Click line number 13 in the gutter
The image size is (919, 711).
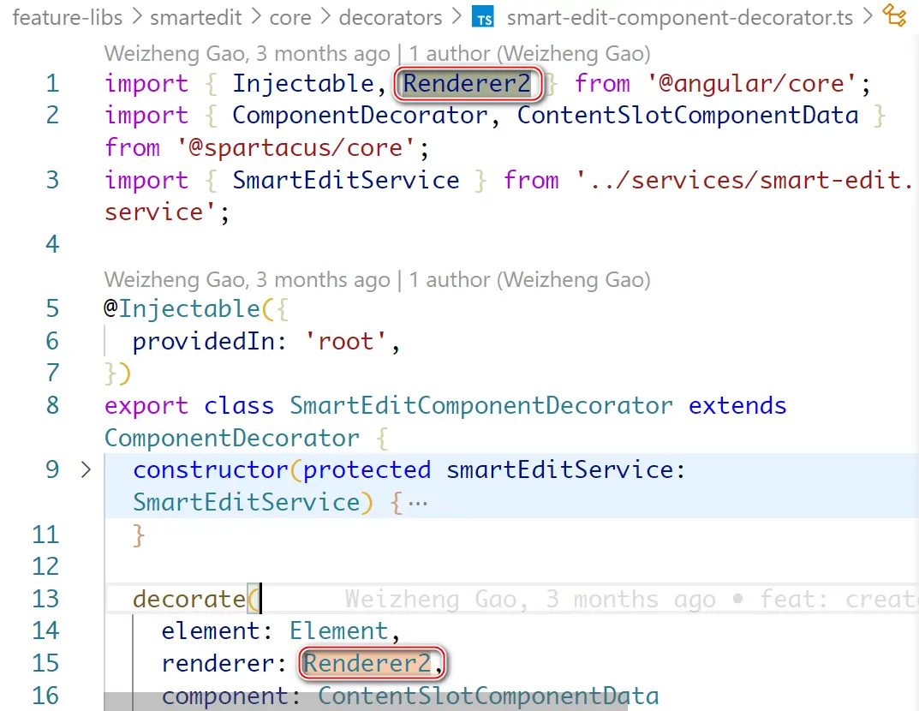tap(53, 599)
